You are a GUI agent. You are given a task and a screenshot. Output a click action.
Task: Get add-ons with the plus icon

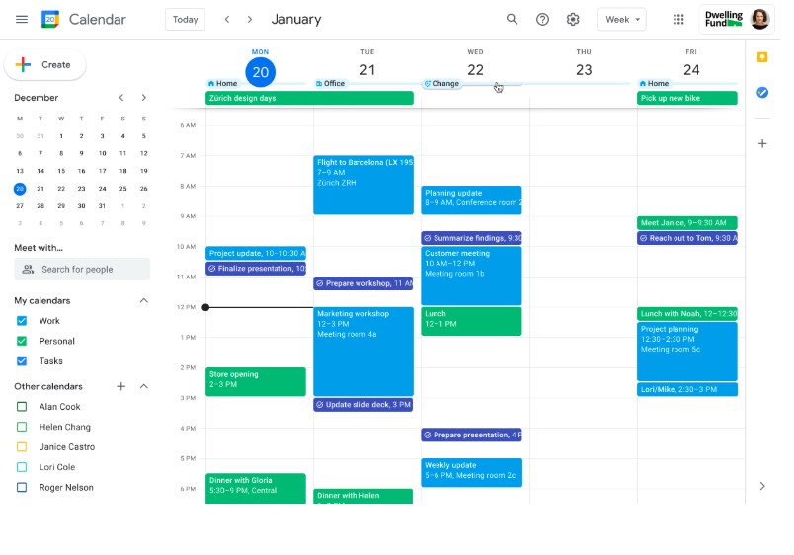pyautogui.click(x=762, y=144)
